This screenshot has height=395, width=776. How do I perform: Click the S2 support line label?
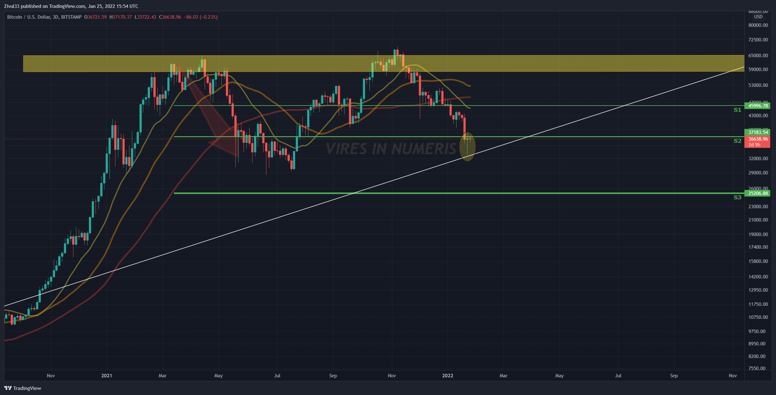737,141
